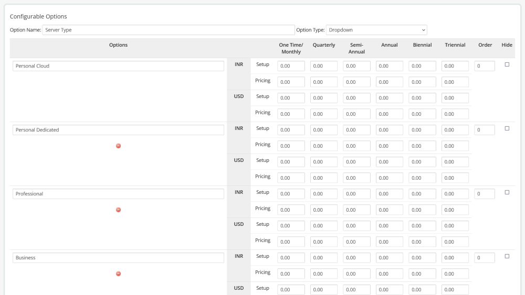The height and width of the screenshot is (295, 525).
Task: Focus the Professional option name input
Action: click(x=118, y=194)
